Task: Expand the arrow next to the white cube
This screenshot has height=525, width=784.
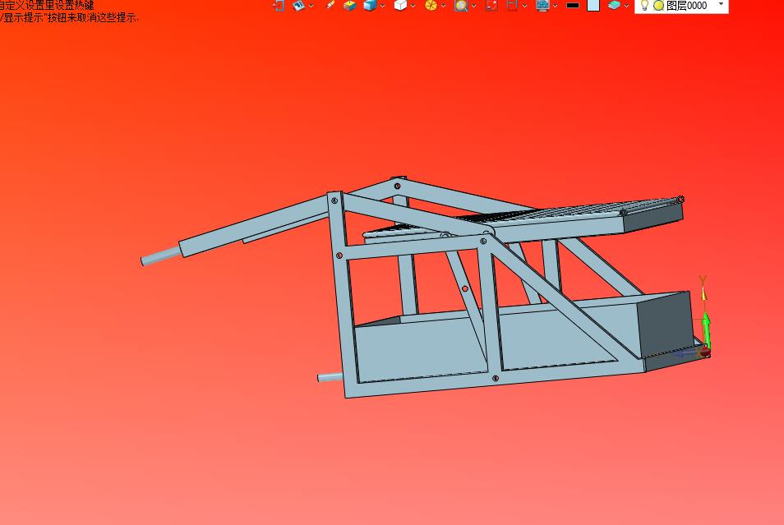Action: click(413, 6)
